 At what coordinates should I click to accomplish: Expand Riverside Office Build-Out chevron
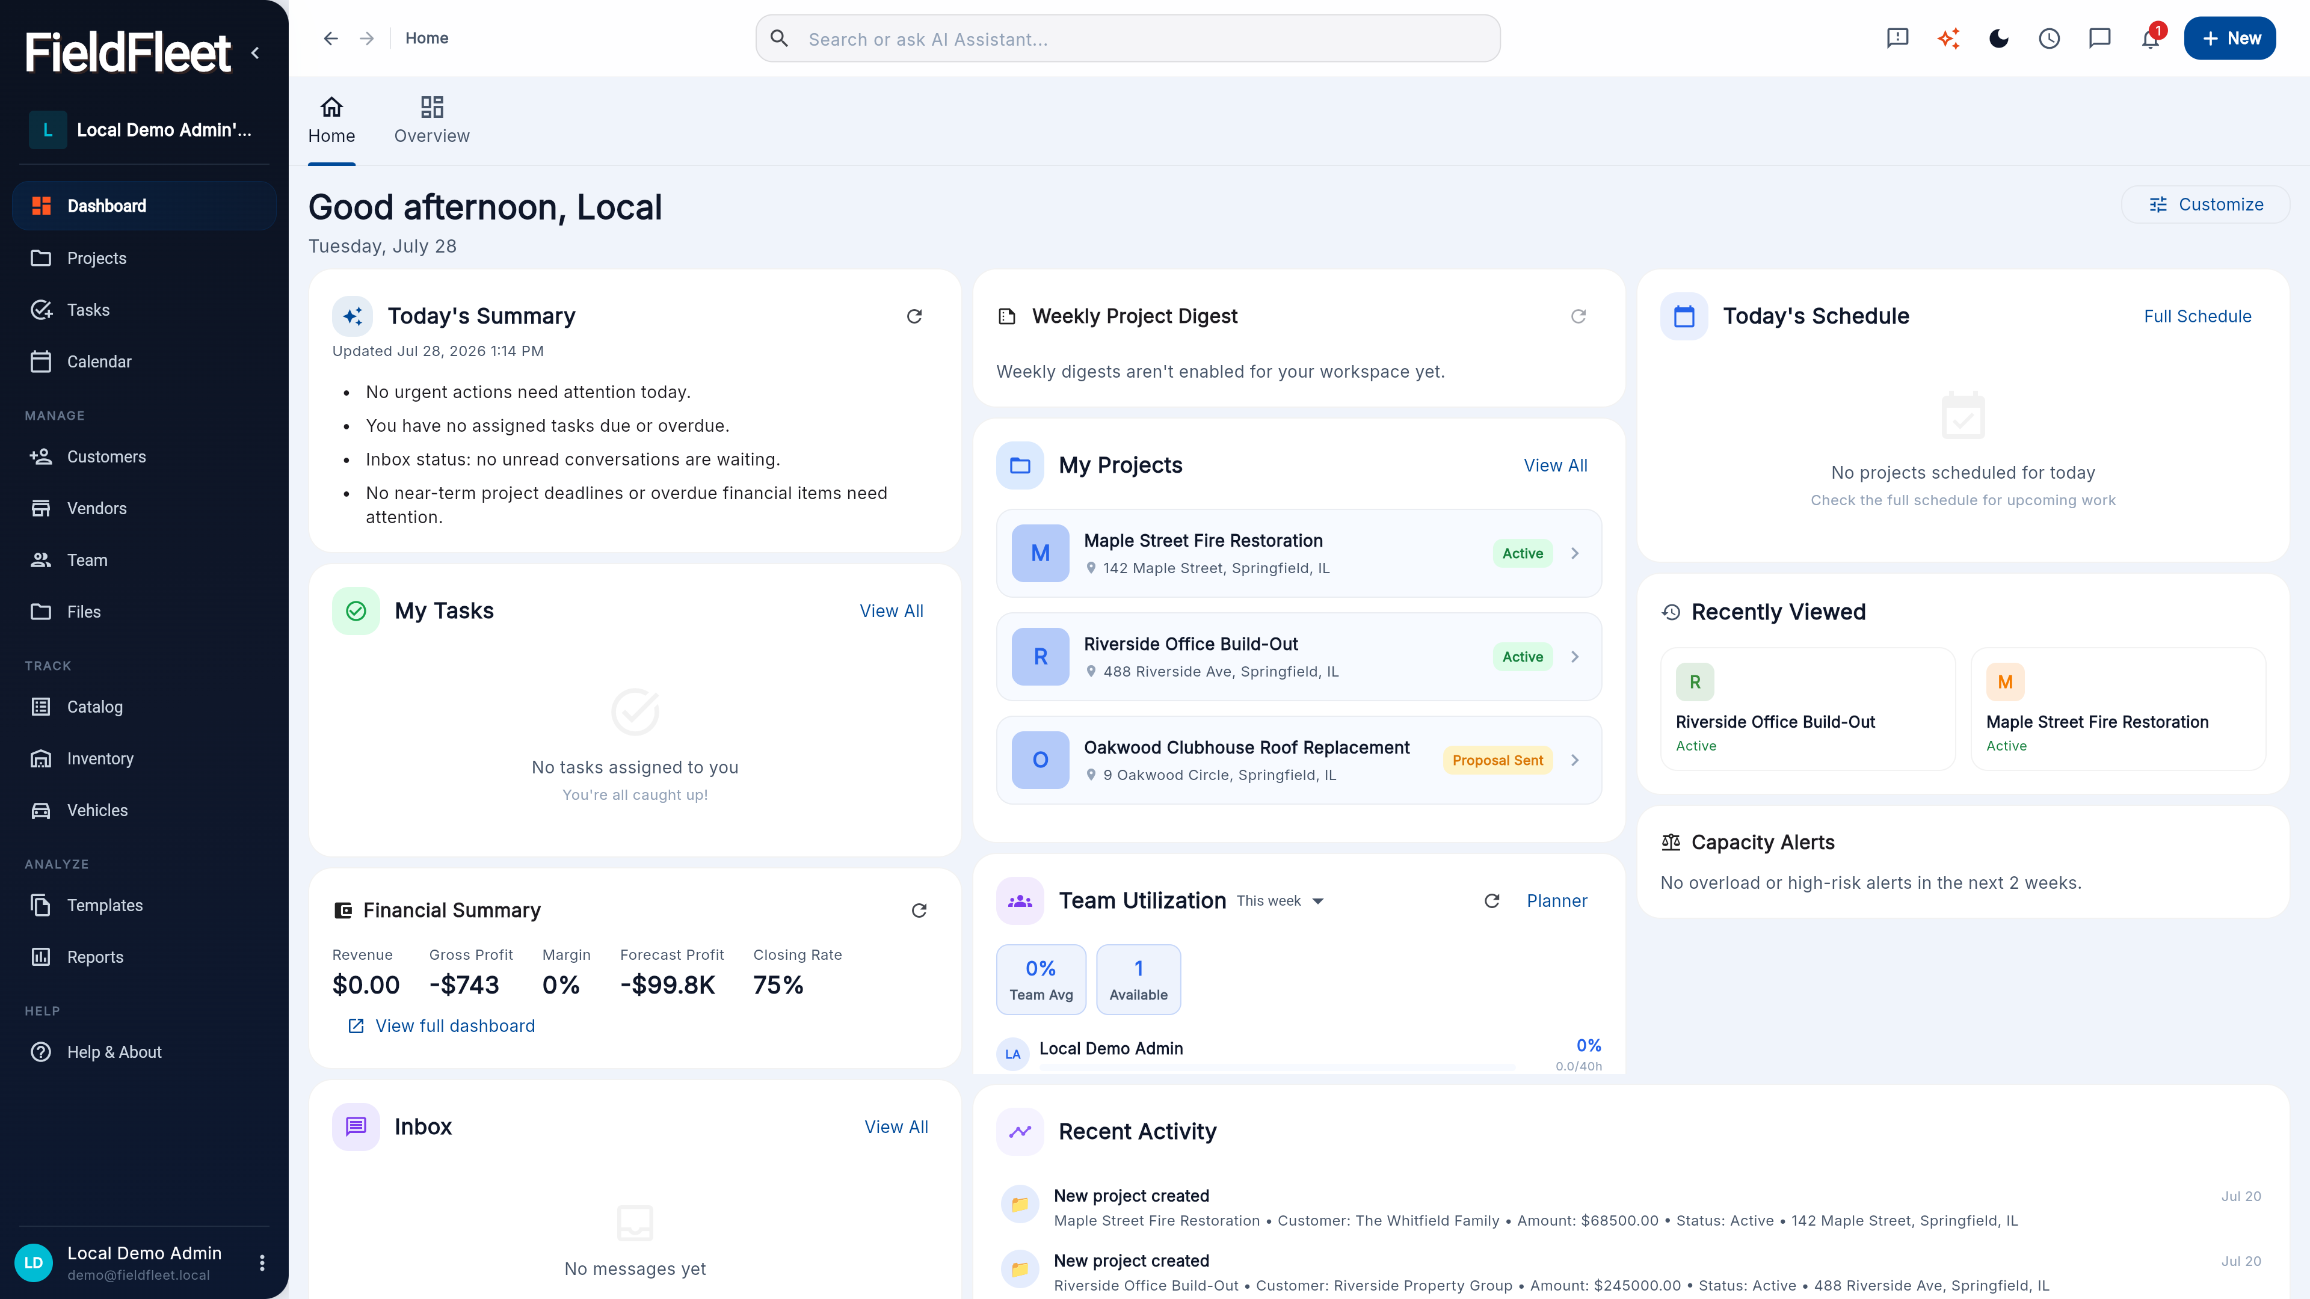(x=1575, y=657)
